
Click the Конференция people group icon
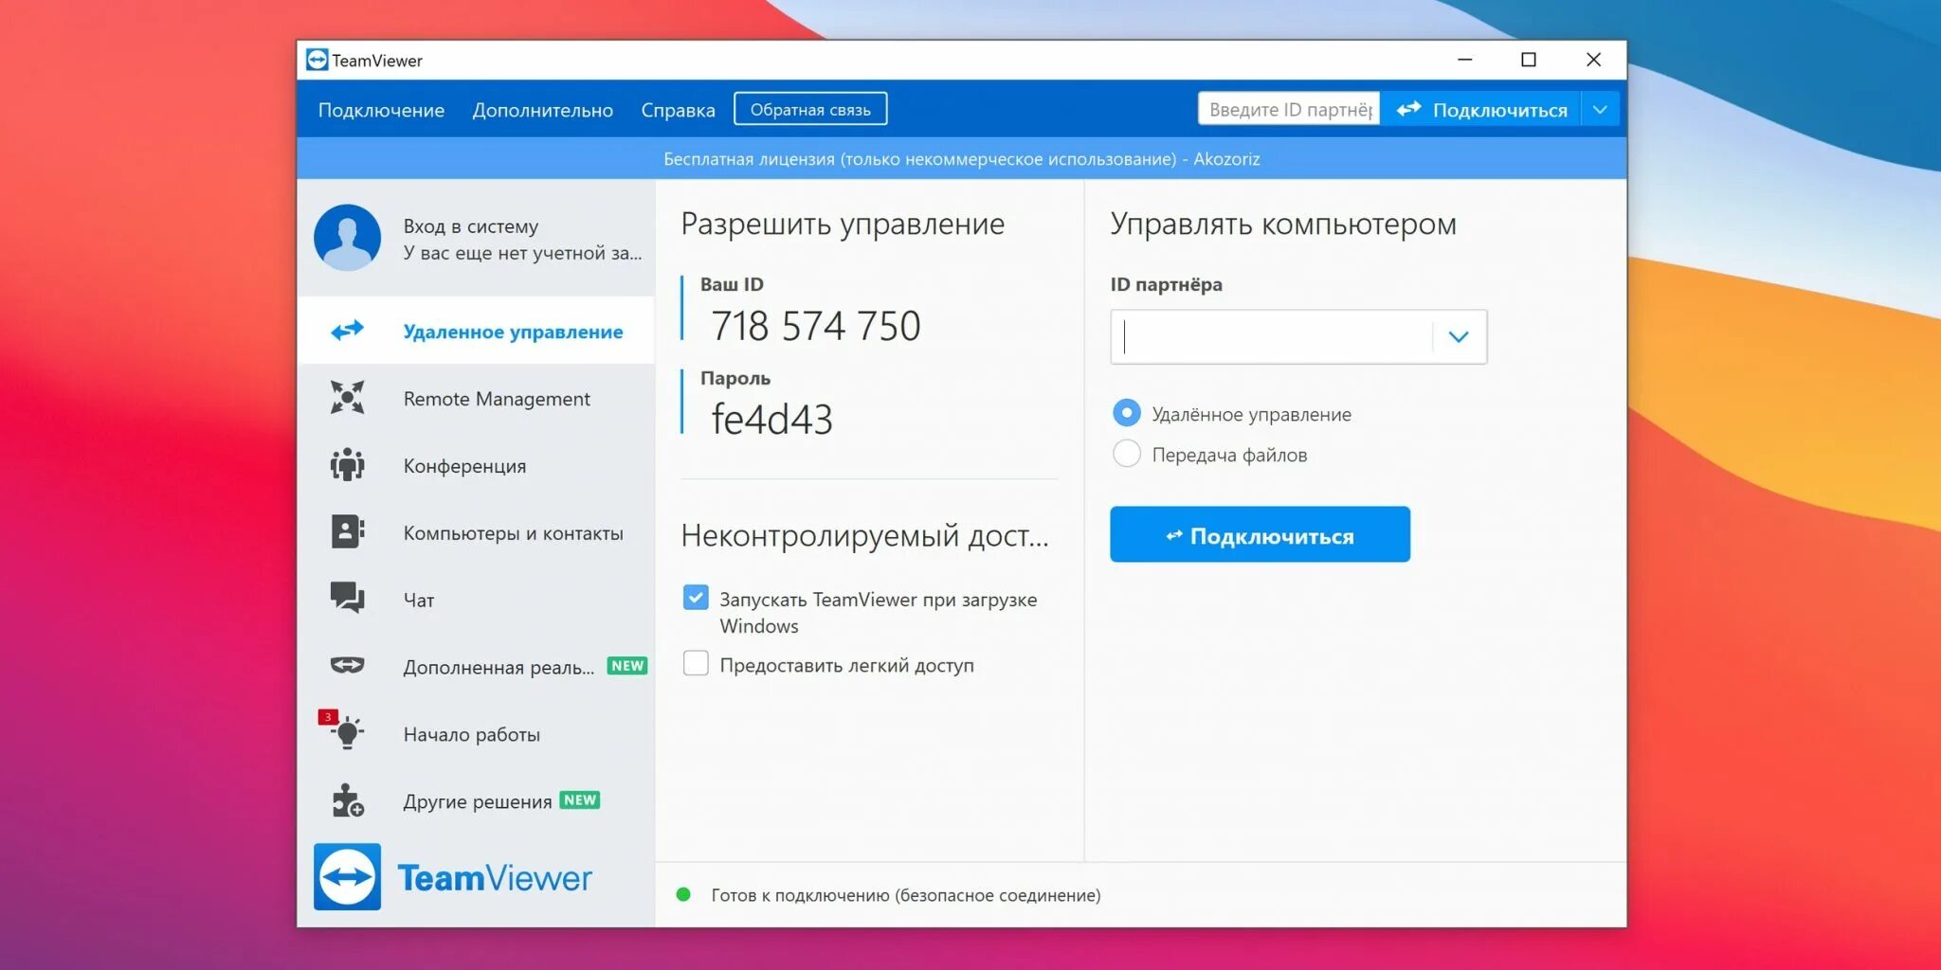(347, 465)
